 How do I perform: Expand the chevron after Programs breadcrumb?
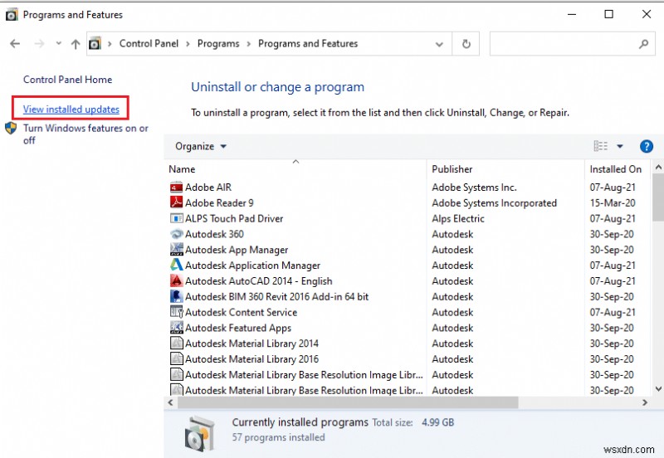tap(248, 44)
